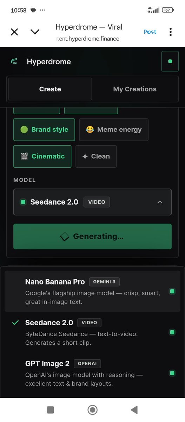This screenshot has height=422, width=185.
Task: Click the green dot beside Nano Banana Pro
Action: coord(172,291)
